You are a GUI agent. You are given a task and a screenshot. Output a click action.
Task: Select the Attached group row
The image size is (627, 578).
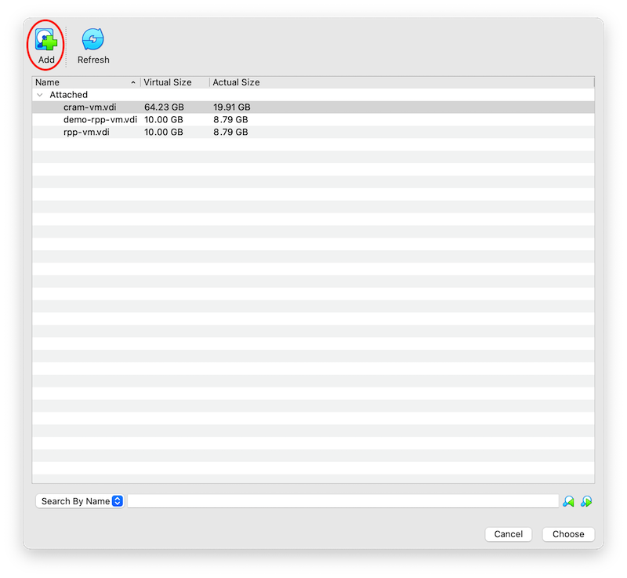[67, 94]
